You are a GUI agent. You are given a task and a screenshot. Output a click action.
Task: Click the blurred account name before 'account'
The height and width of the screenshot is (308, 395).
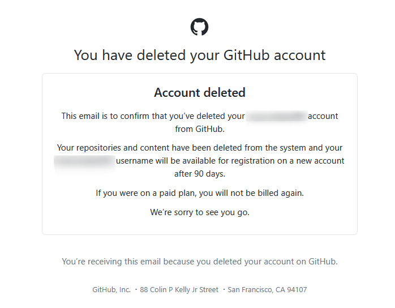(276, 116)
